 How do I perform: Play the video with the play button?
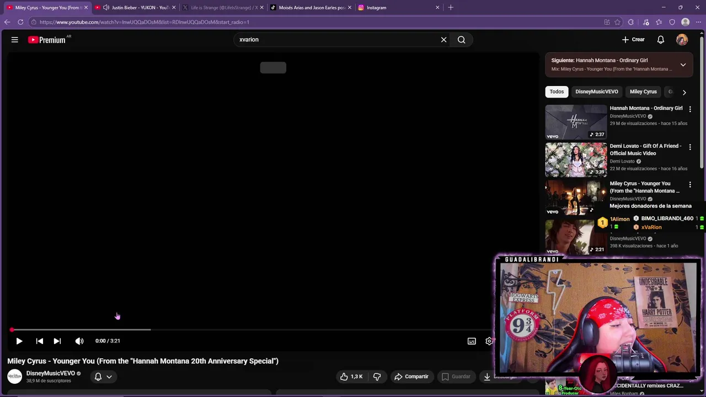point(19,341)
